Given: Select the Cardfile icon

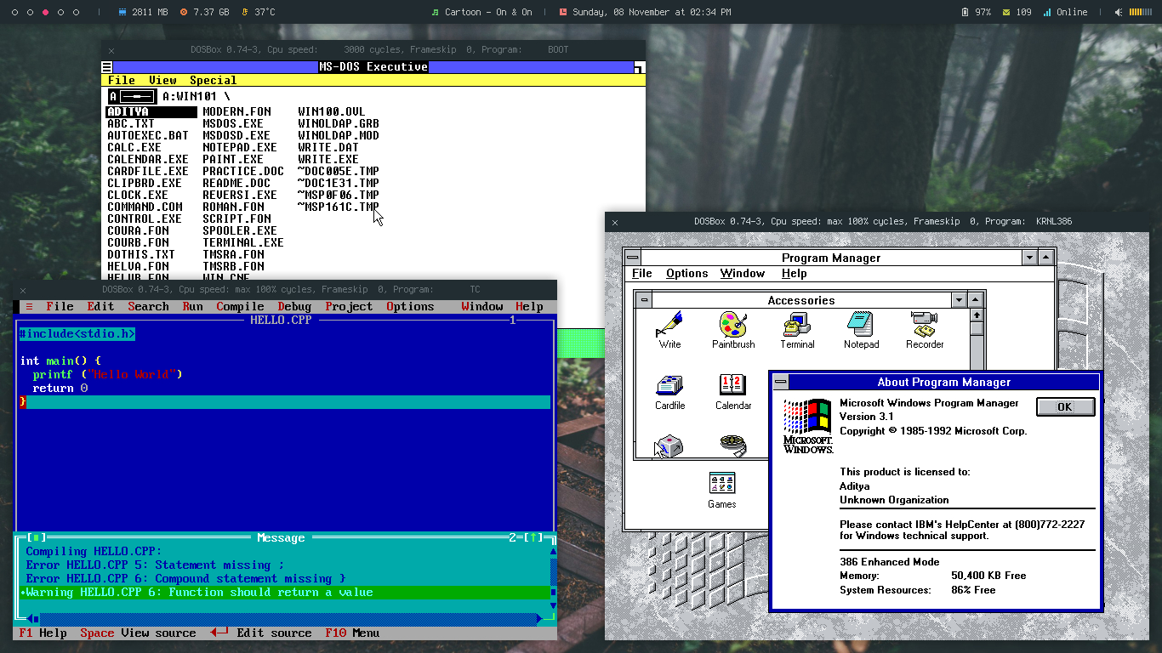Looking at the screenshot, I should tap(669, 385).
